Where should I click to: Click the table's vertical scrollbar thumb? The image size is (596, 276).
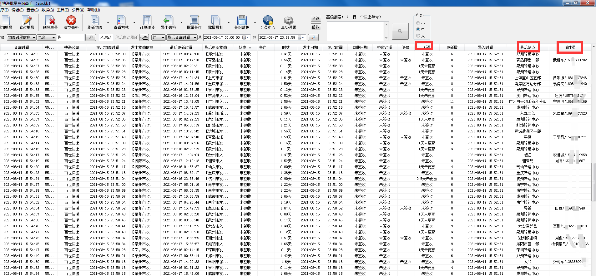point(593,182)
